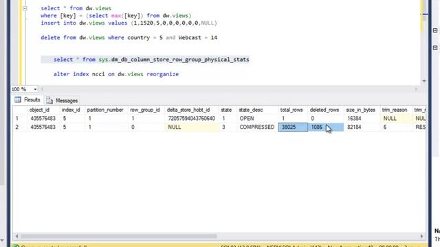Select the 16384 size_in_bytes cell
The image size is (440, 247).
click(362, 119)
